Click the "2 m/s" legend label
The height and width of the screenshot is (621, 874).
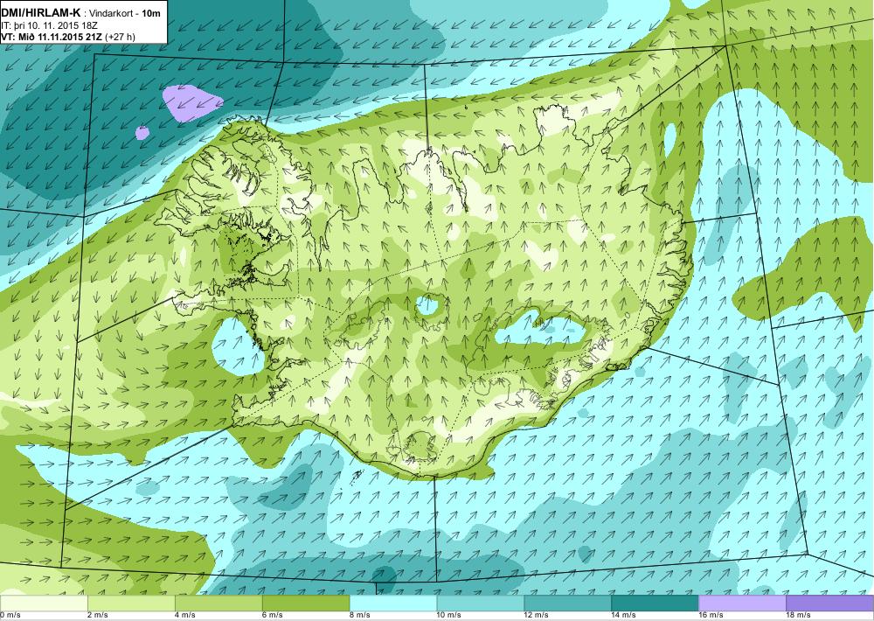click(98, 616)
